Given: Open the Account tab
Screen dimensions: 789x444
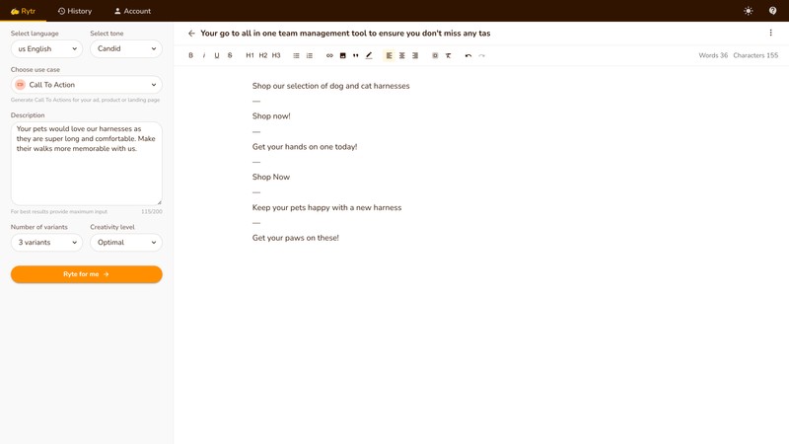Looking at the screenshot, I should click(132, 11).
